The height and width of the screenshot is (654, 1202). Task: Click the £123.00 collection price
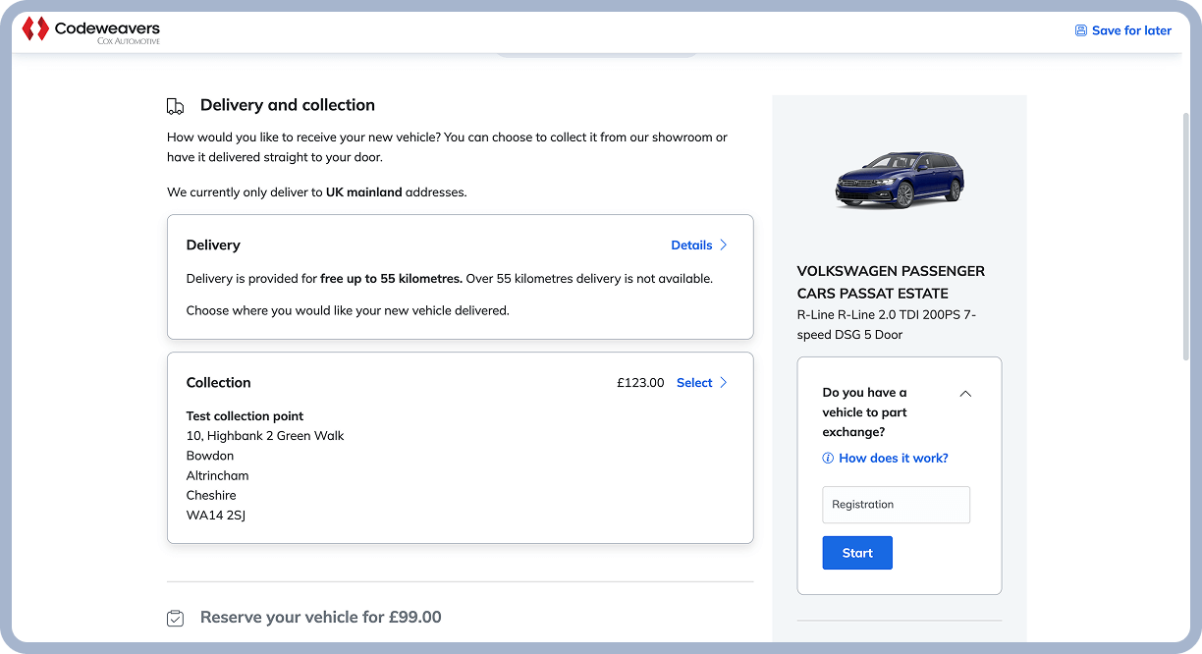640,383
